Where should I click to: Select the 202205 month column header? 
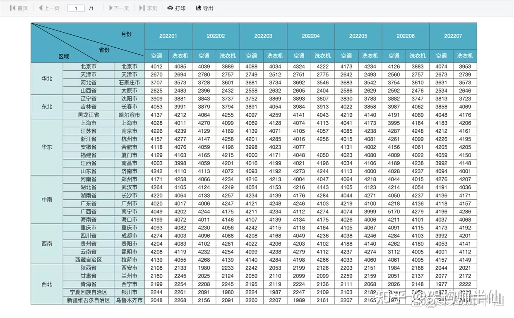pyautogui.click(x=358, y=36)
